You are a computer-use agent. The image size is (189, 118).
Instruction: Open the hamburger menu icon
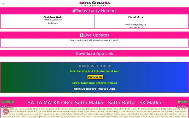(3, 3)
